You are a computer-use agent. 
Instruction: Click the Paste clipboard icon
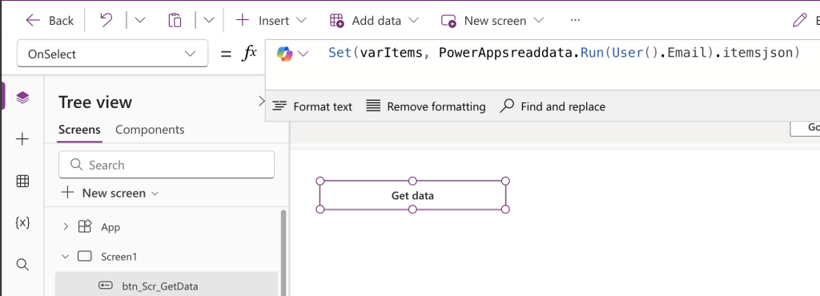(175, 20)
